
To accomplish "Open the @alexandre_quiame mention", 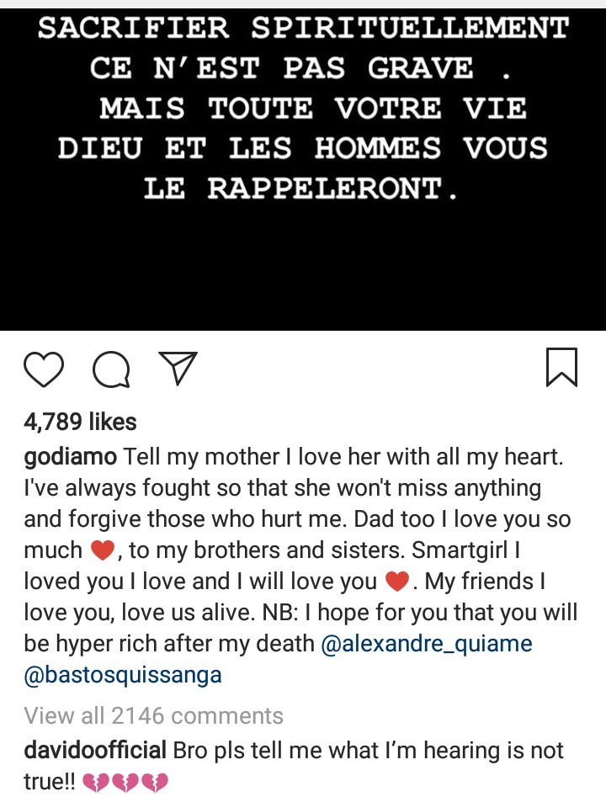I will 427,644.
